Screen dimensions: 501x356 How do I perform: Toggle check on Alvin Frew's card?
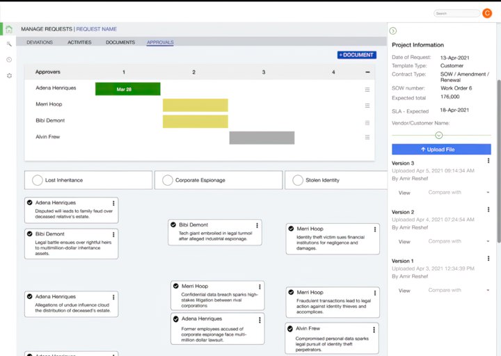point(290,329)
